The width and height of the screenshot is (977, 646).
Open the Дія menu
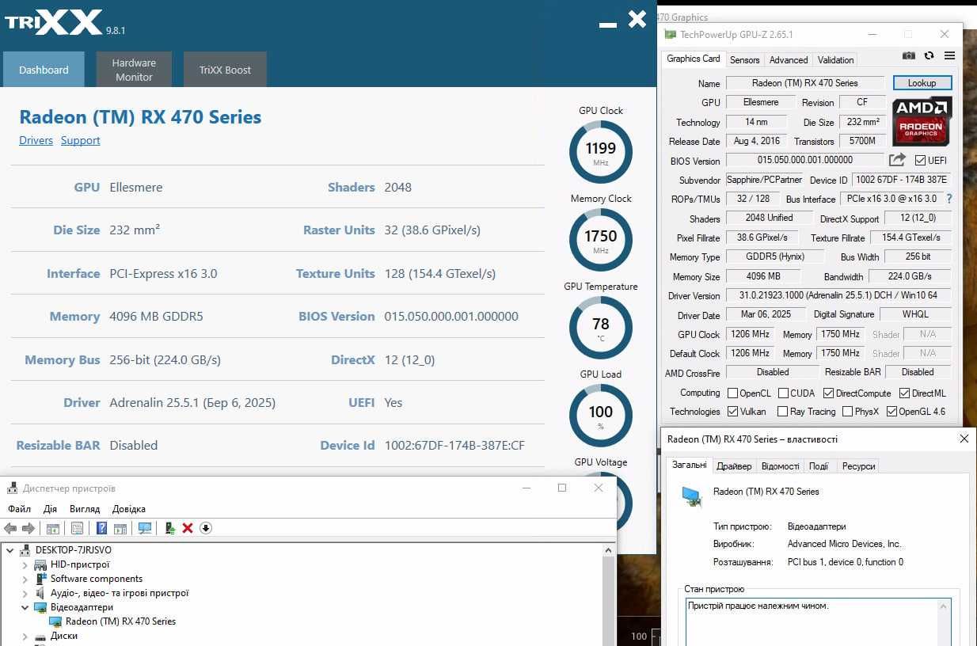50,509
